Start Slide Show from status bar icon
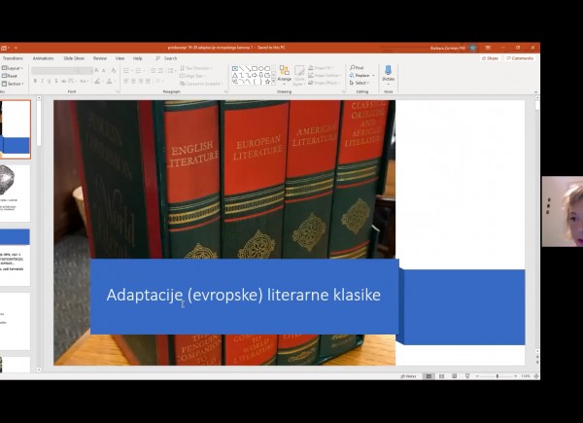583x423 pixels. click(x=467, y=376)
